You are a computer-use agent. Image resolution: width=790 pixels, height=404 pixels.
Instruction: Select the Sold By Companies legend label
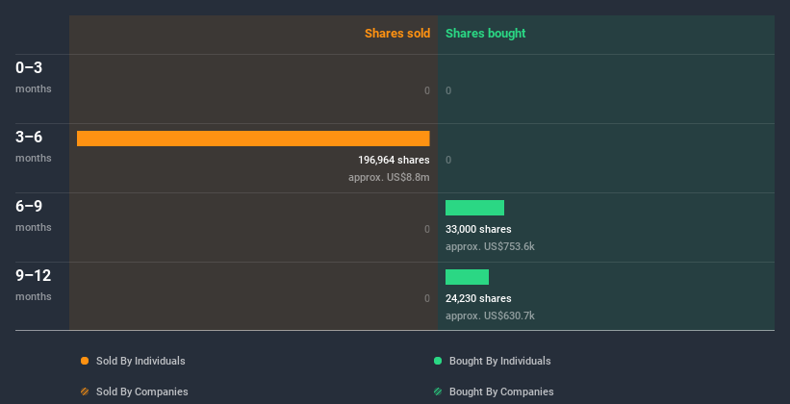[x=142, y=391]
